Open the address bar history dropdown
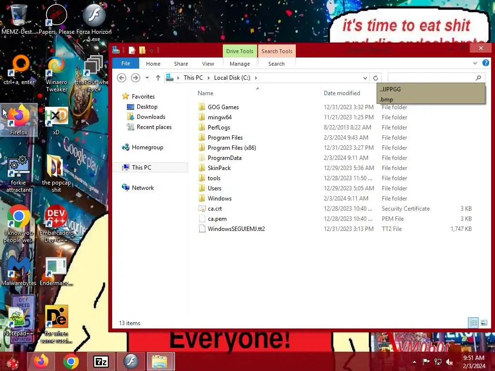 (365, 78)
